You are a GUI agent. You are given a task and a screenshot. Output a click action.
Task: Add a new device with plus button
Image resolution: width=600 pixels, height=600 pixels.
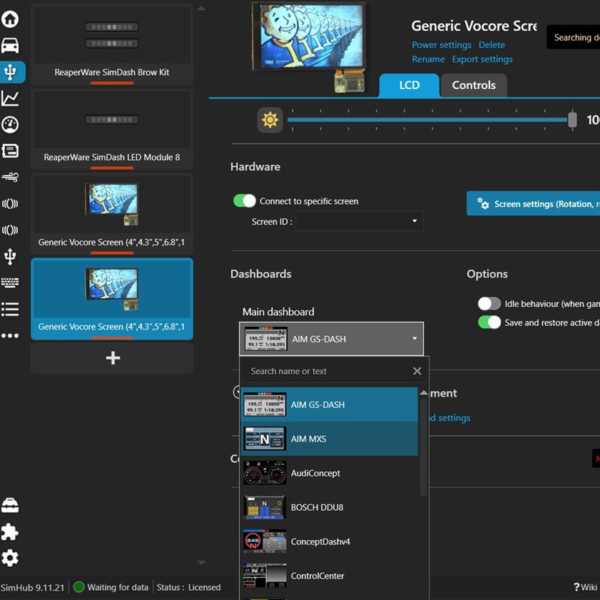tap(112, 358)
